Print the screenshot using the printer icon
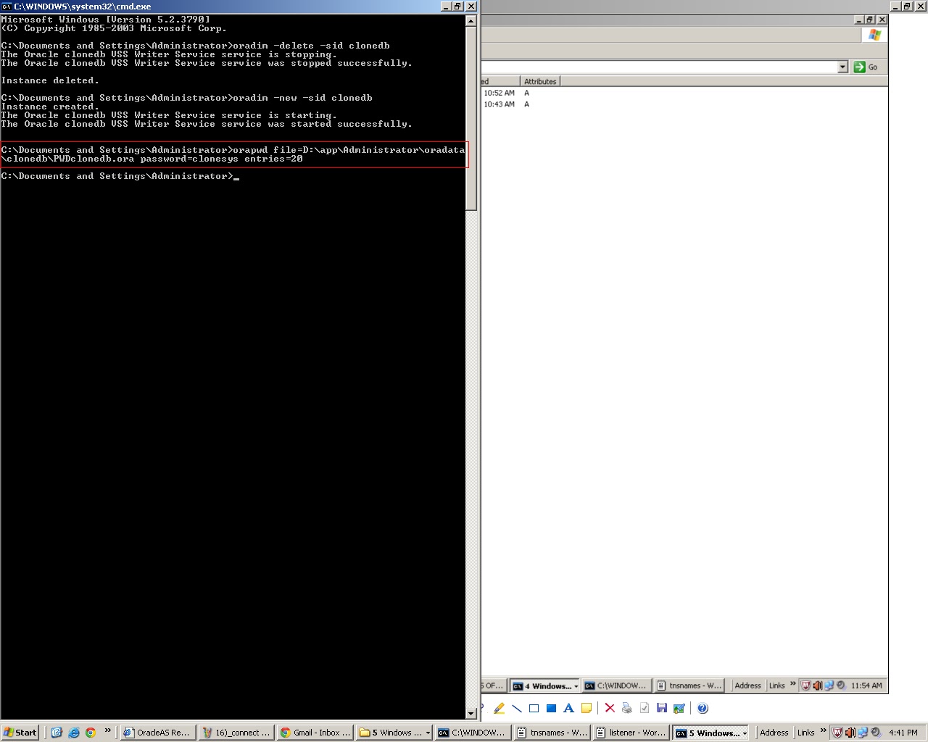The width and height of the screenshot is (928, 742). coord(626,708)
